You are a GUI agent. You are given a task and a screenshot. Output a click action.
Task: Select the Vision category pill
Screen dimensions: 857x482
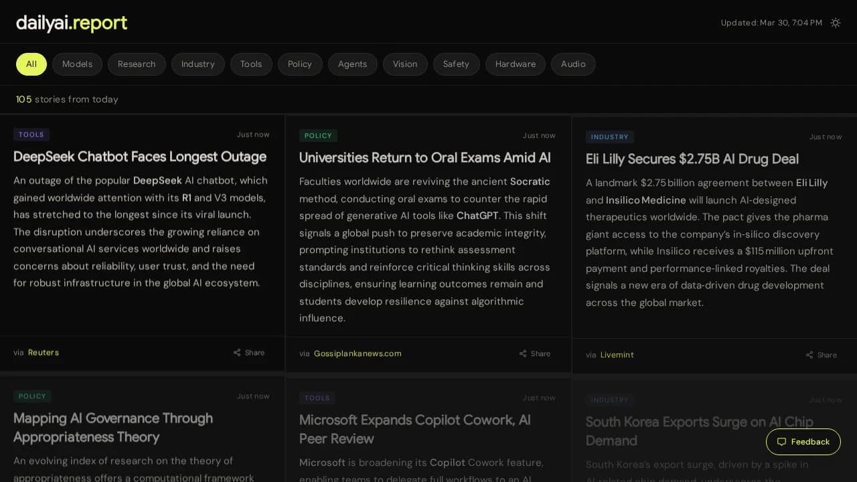[405, 64]
